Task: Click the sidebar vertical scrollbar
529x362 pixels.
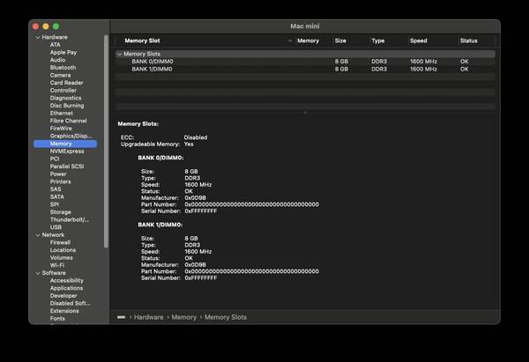Action: [107, 142]
